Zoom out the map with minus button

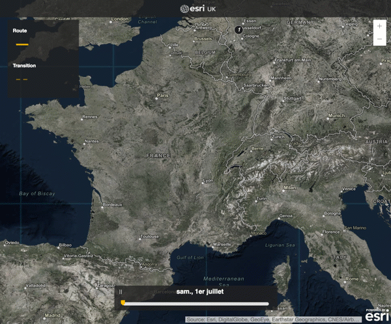(379, 39)
